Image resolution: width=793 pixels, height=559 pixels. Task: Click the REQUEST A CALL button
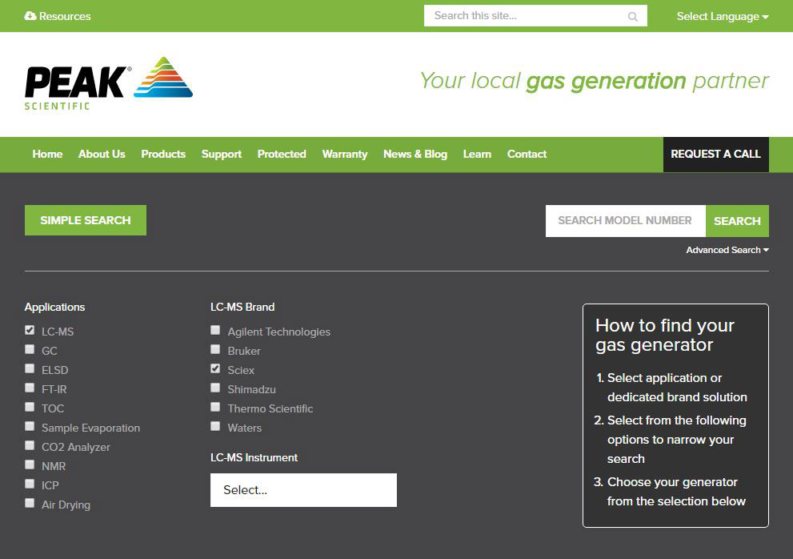coord(716,155)
